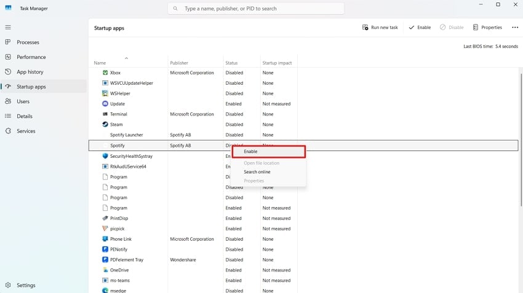523x293 pixels.
Task: Select the msedge row name
Action: [118, 291]
